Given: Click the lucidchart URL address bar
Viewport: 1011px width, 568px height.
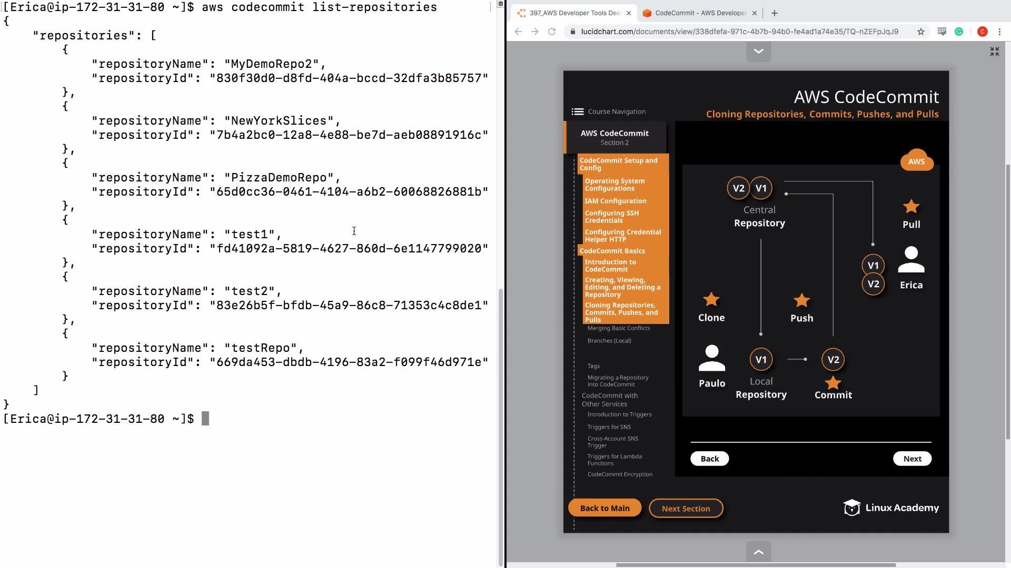Looking at the screenshot, I should coord(739,32).
